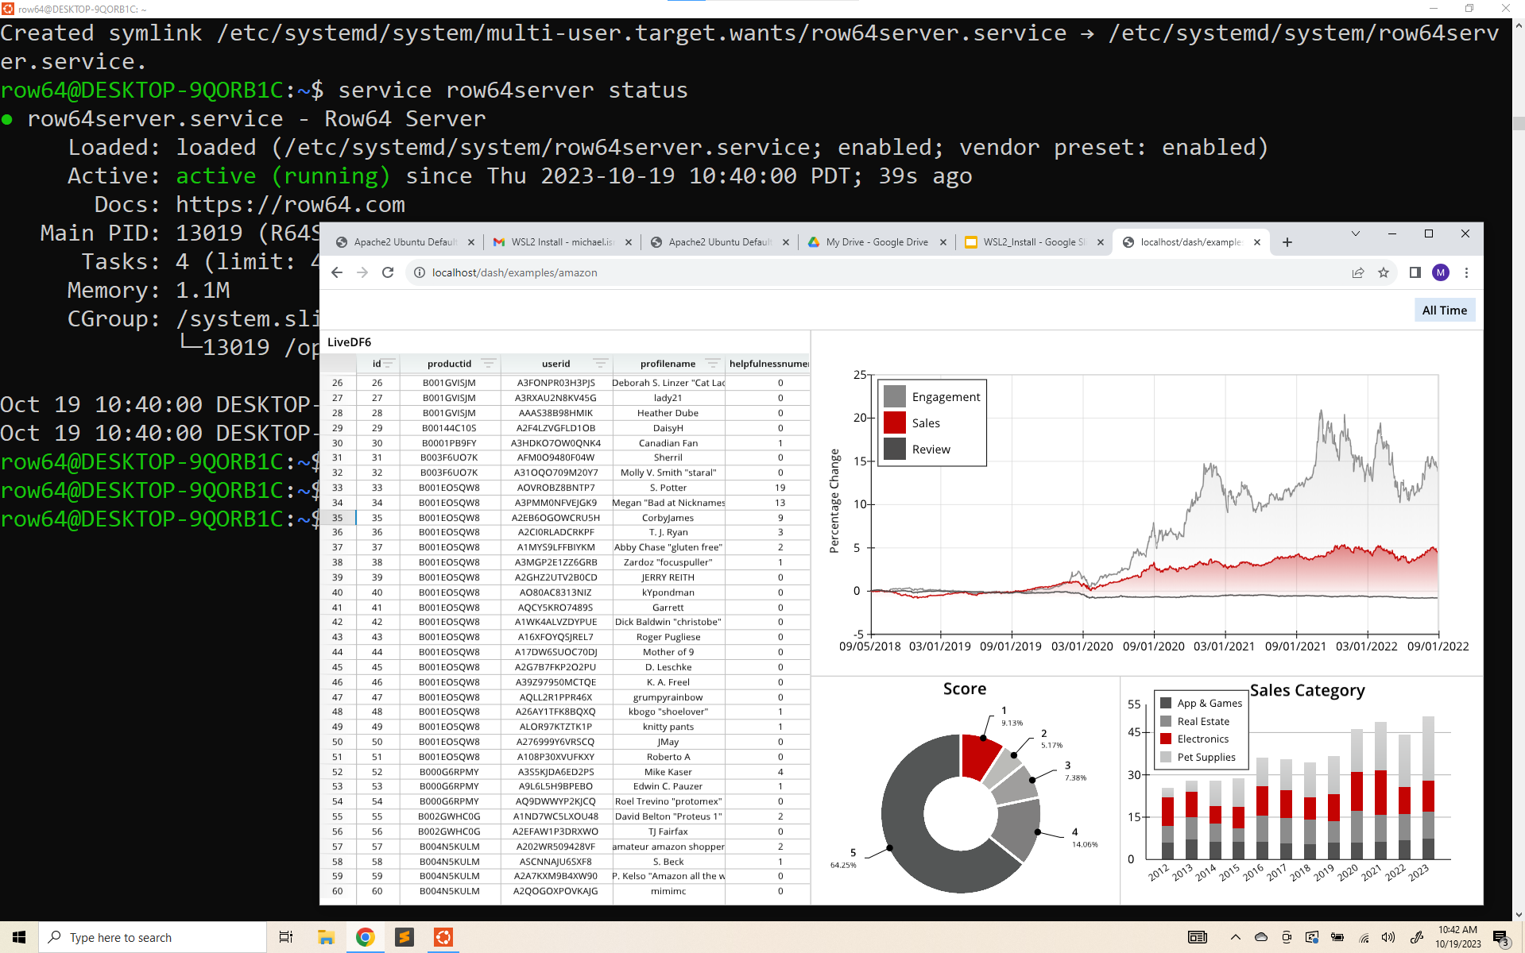Click the All Time button
The image size is (1525, 953).
1444,311
